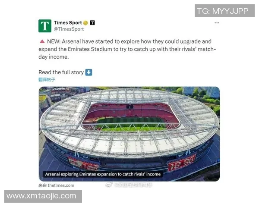Click the www.xmtaojie.com watermark banner
This screenshot has height=207, width=259.
(x=43, y=196)
